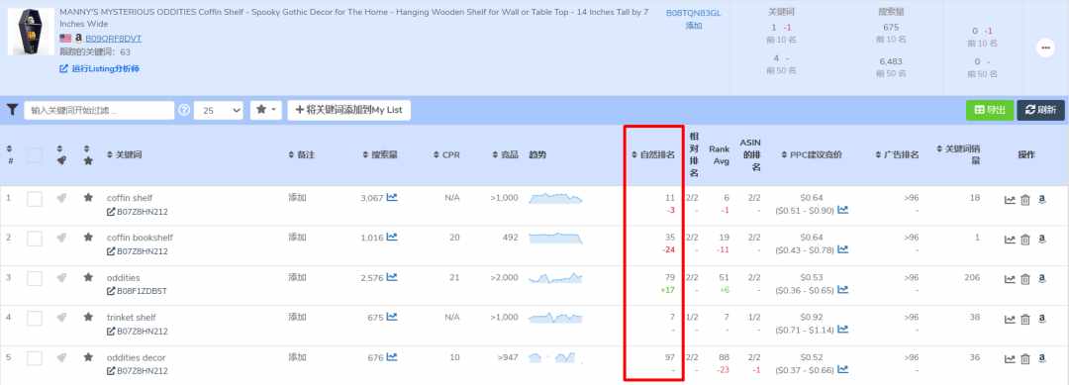Click the keyword text coffin bookshelf

140,238
